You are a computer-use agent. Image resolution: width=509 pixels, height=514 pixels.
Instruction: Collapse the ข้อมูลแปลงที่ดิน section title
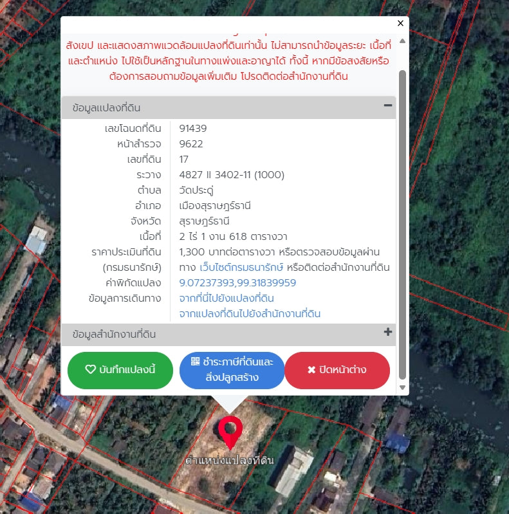[107, 107]
